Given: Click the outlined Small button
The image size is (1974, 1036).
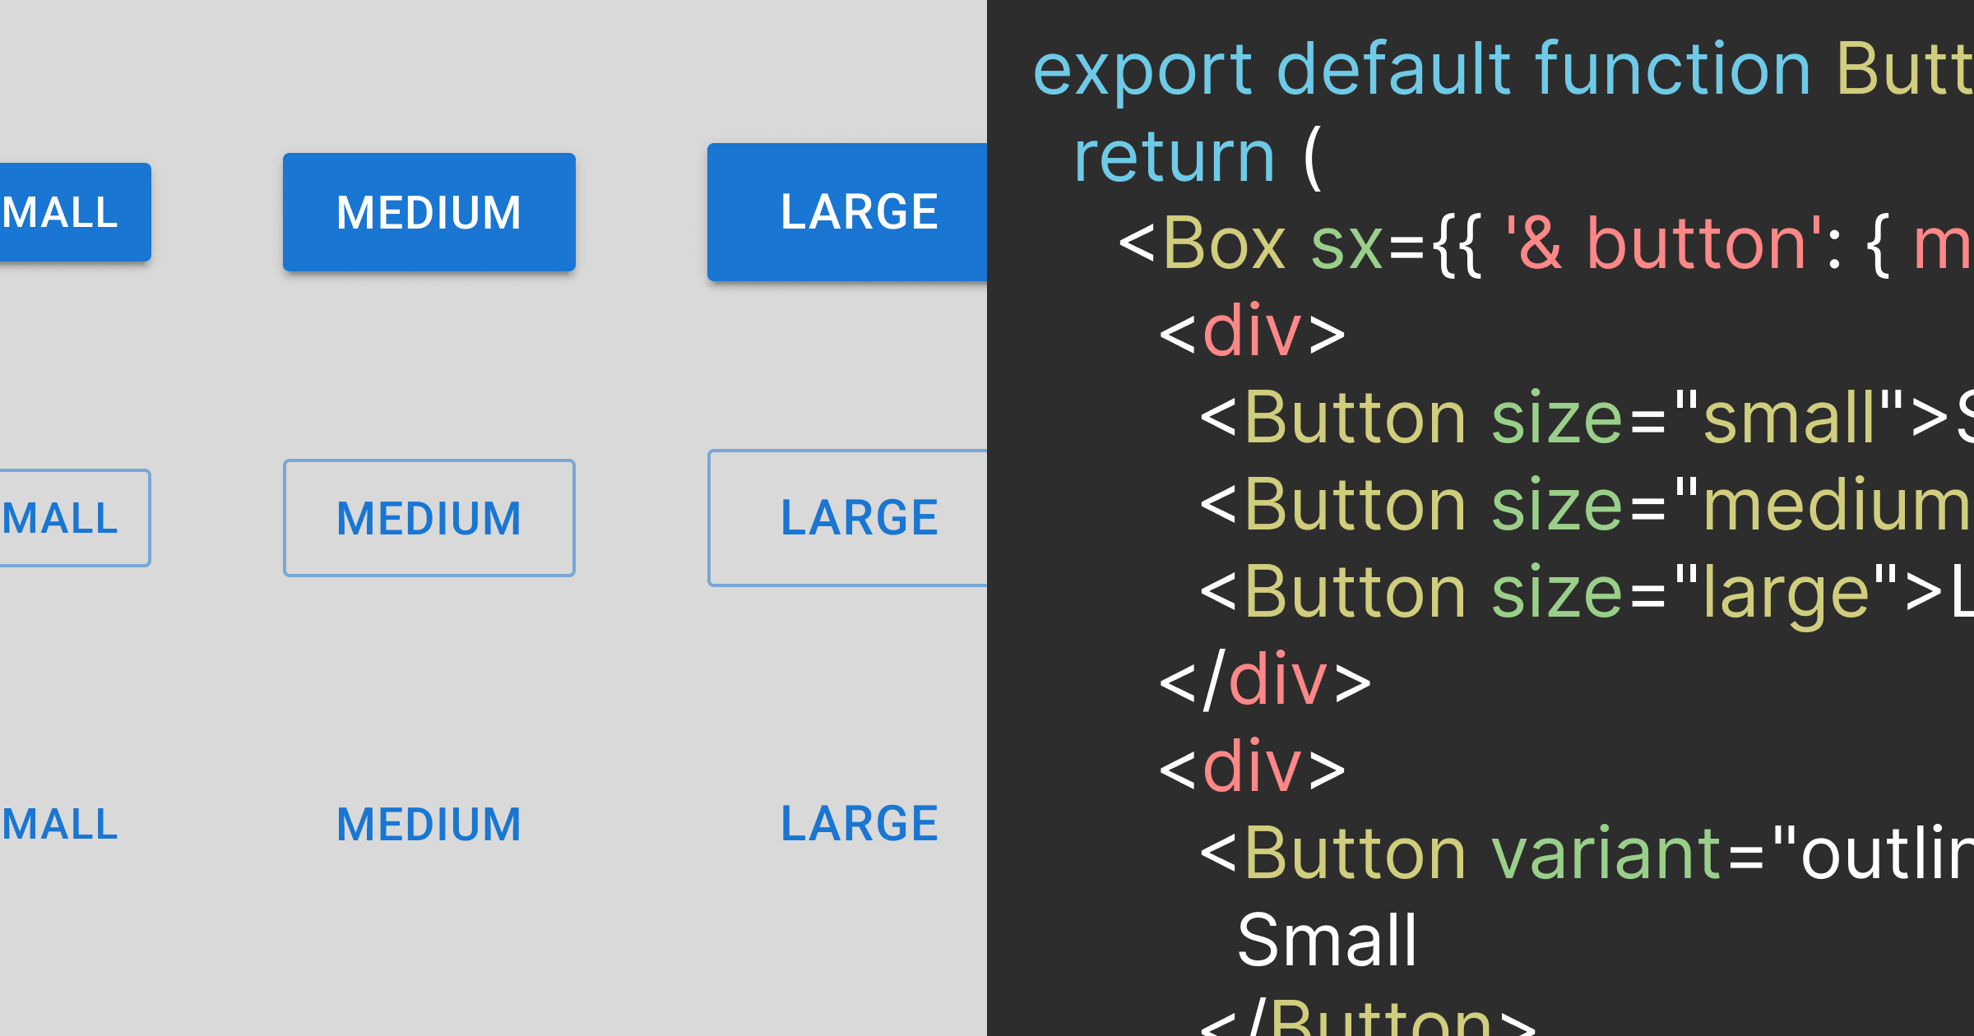Looking at the screenshot, I should (x=72, y=518).
